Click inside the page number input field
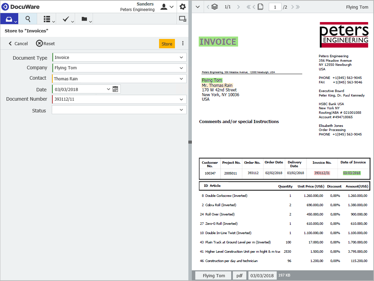Viewport: 374px width, 281px height. point(275,7)
